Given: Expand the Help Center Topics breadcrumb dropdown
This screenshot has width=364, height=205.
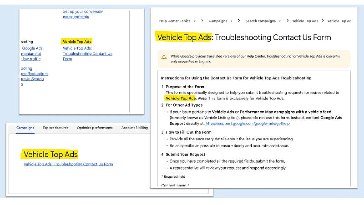Looking at the screenshot, I should pos(195,21).
